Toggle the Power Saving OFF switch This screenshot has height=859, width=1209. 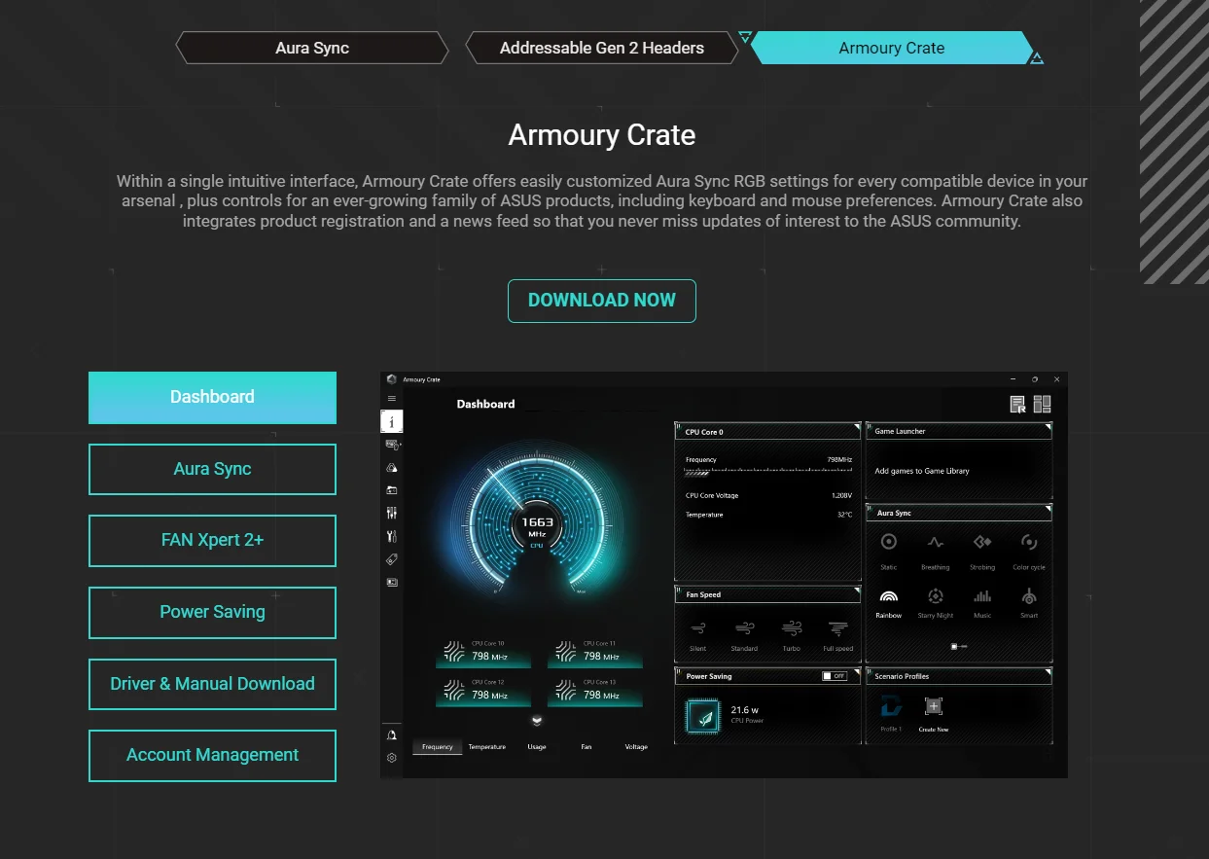point(835,676)
